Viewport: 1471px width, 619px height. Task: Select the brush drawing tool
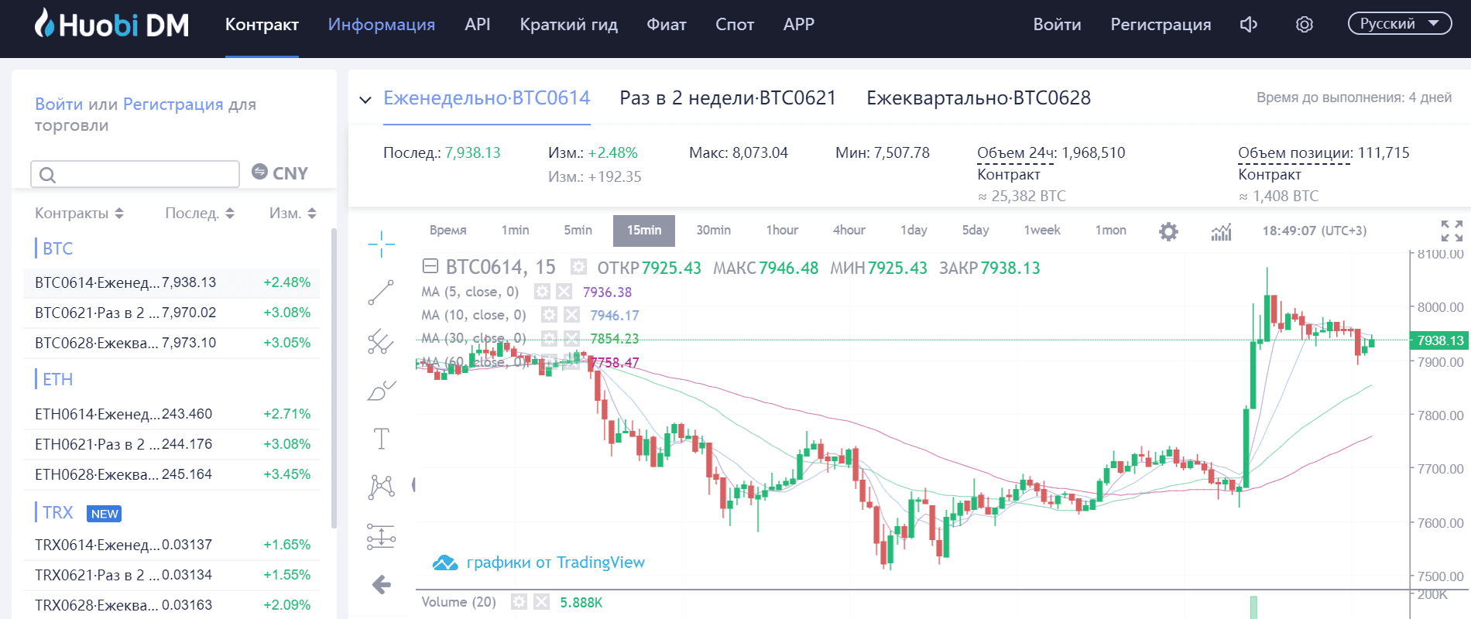coord(381,391)
